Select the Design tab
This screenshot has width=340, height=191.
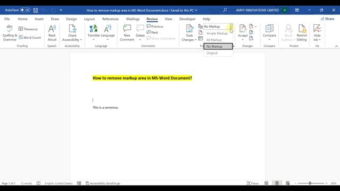pyautogui.click(x=72, y=19)
